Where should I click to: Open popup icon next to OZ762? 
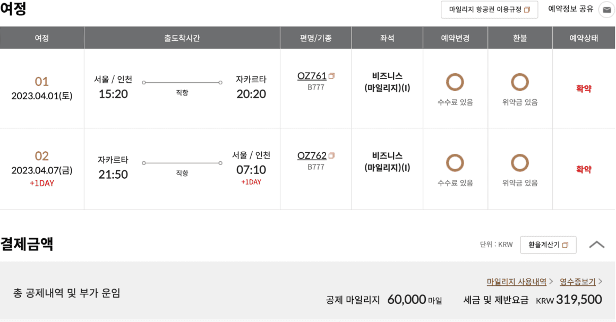(331, 156)
